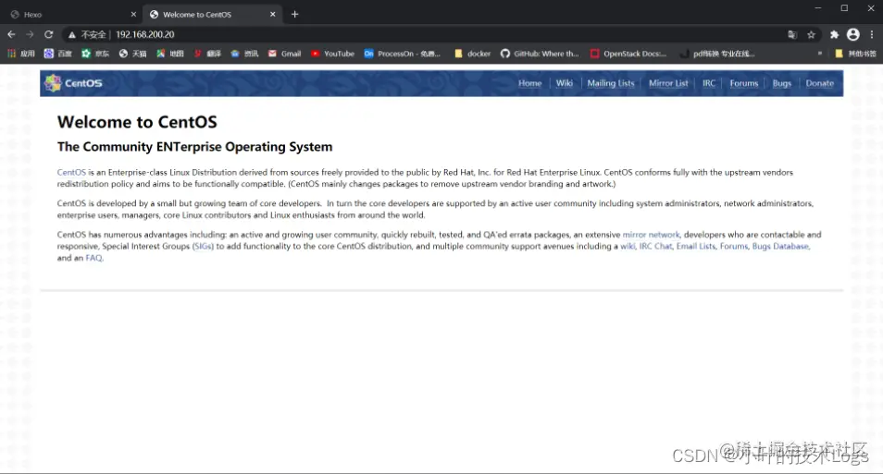Follow the Bugs Database link
883x474 pixels.
(x=780, y=247)
